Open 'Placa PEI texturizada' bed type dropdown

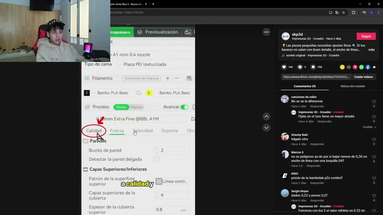click(x=156, y=64)
